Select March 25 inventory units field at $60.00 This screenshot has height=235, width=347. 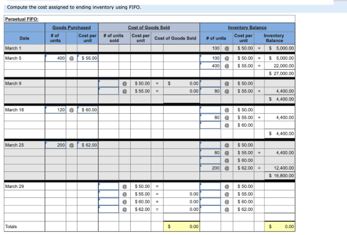(210, 160)
